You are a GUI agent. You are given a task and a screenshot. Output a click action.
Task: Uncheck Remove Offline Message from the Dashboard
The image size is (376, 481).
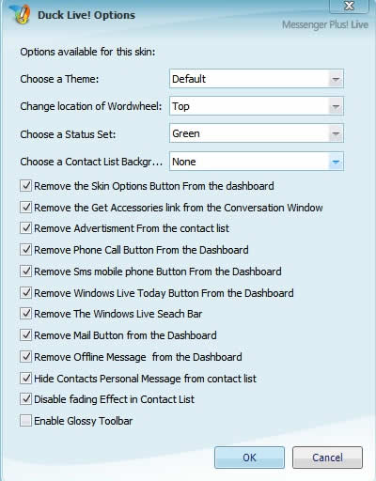(x=25, y=357)
